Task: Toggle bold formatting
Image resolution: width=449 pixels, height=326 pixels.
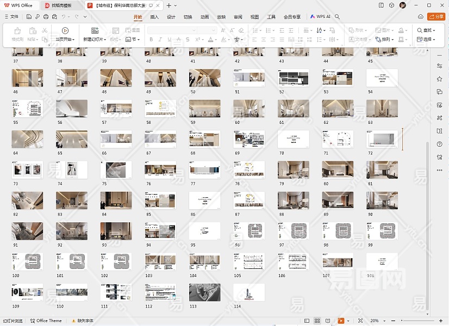Action: 151,40
